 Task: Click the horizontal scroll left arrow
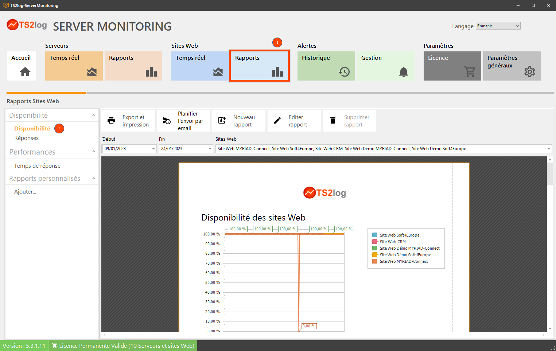[105, 335]
